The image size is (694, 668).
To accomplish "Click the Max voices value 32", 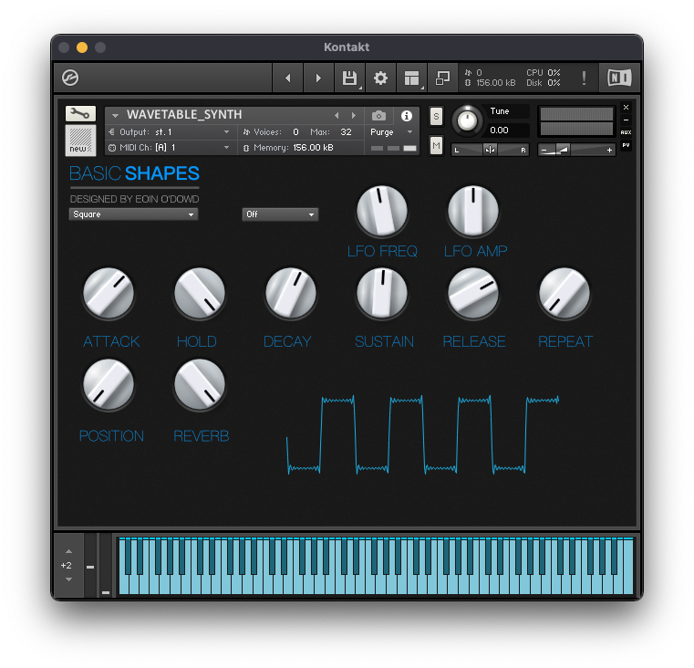I will [x=346, y=132].
